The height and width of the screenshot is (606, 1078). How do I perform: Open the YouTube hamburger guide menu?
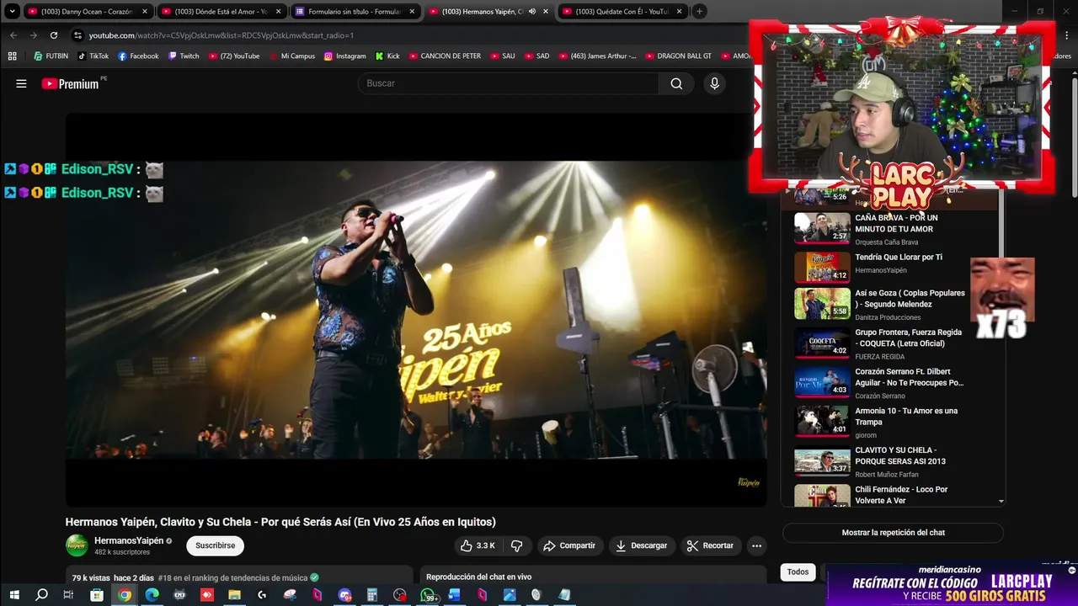pos(21,83)
